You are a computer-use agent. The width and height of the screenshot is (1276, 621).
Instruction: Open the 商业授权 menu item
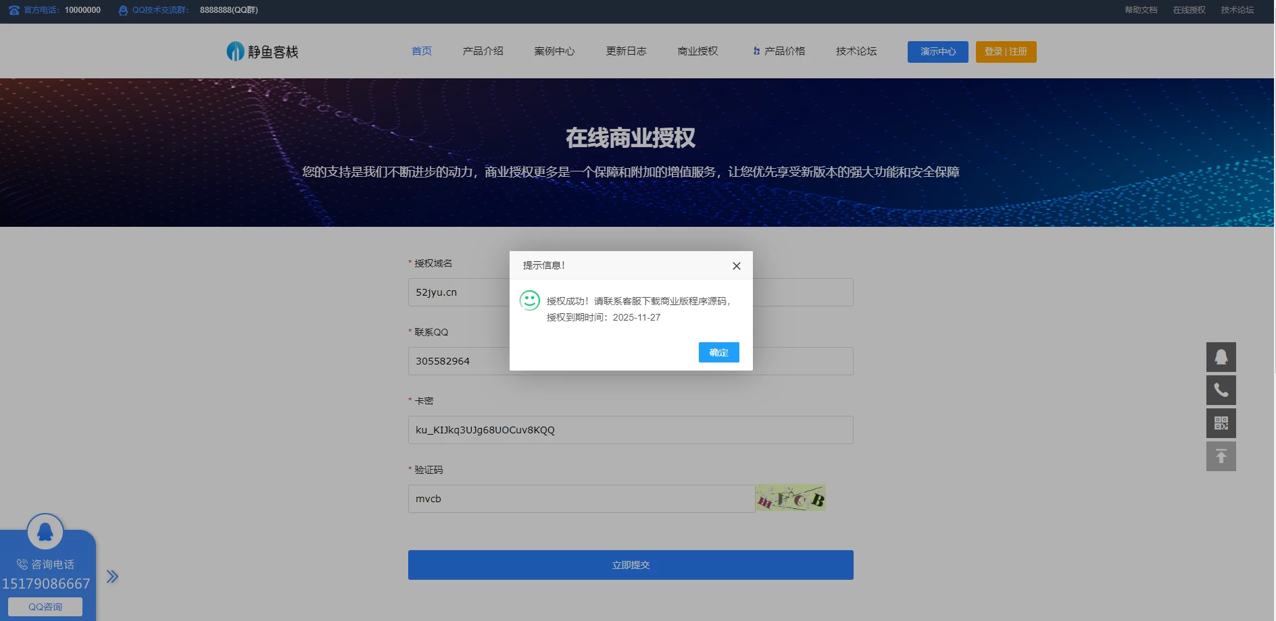(x=697, y=51)
